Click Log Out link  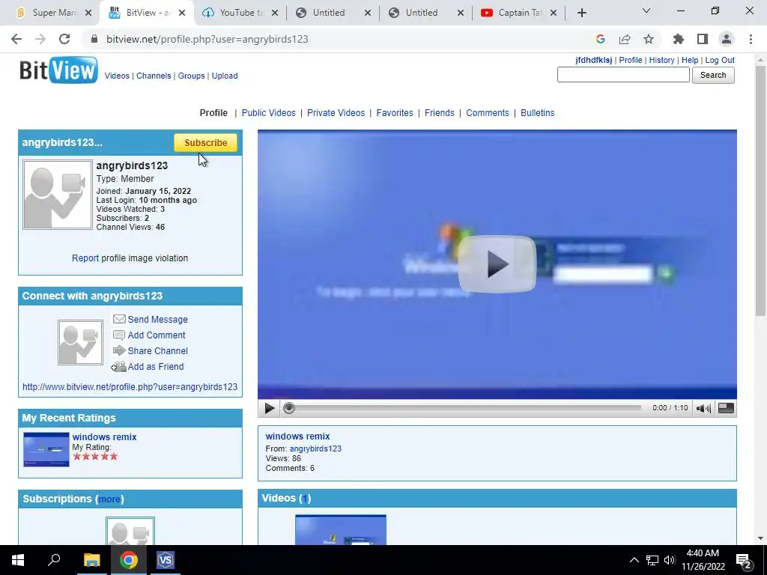point(720,60)
